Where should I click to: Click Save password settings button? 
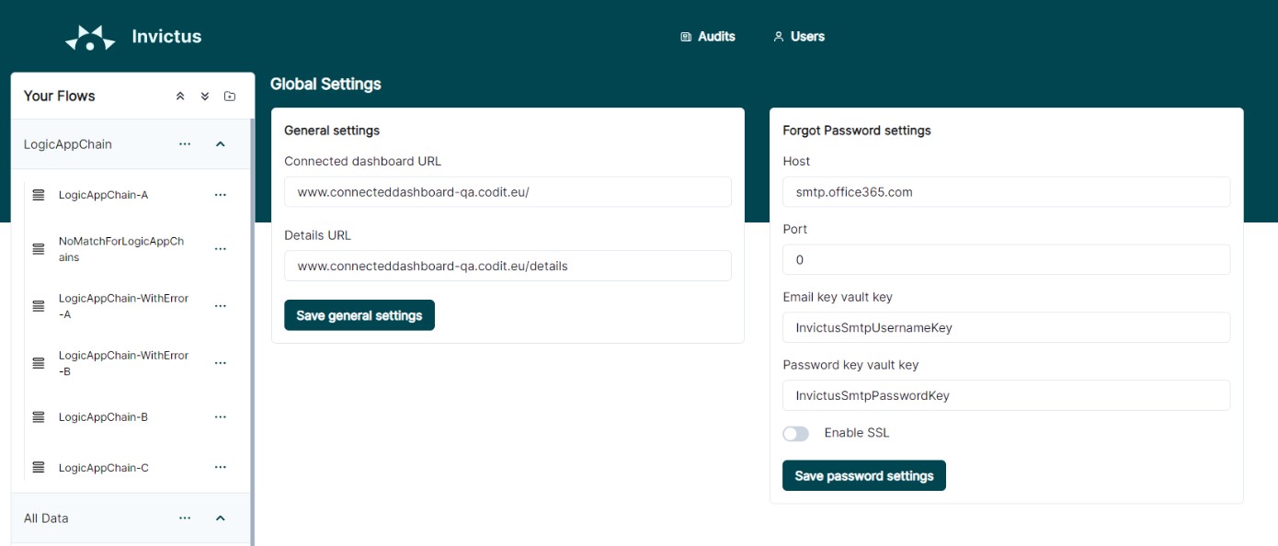[x=863, y=475]
